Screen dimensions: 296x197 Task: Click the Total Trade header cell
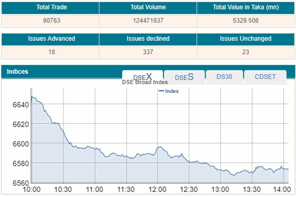point(51,7)
